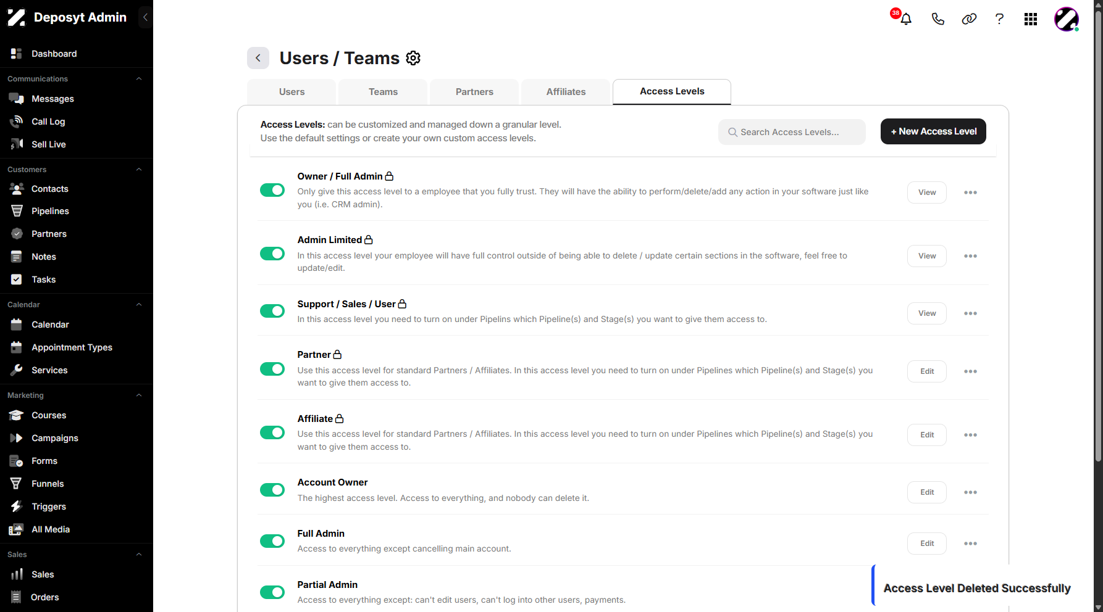
Task: Open the notifications bell icon
Action: pyautogui.click(x=906, y=19)
